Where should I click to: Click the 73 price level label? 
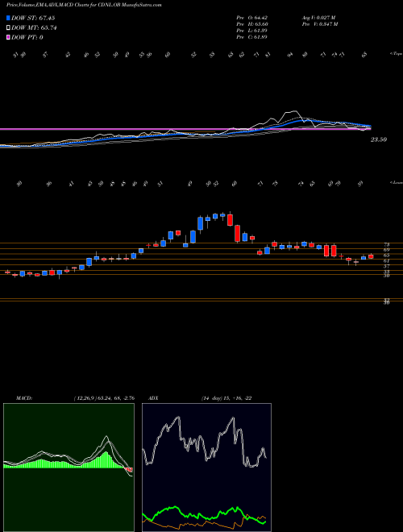pos(386,244)
